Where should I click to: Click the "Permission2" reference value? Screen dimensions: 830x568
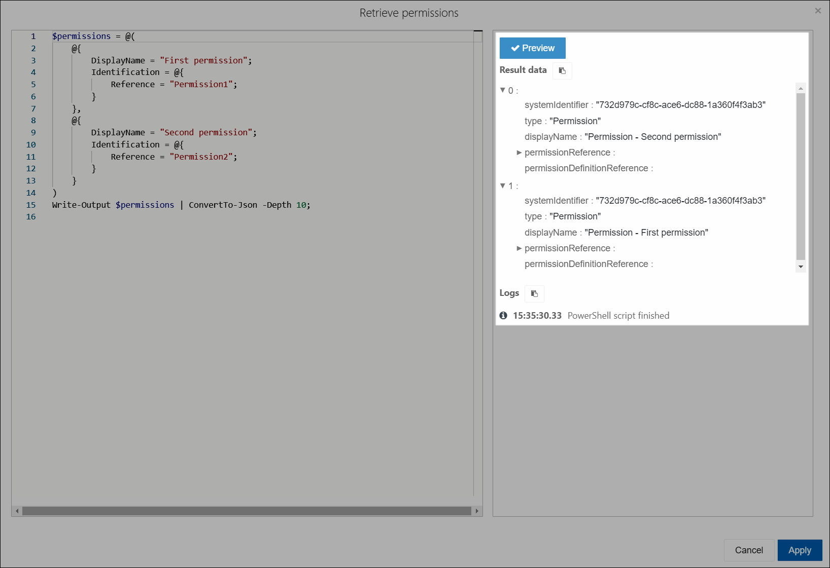point(201,157)
